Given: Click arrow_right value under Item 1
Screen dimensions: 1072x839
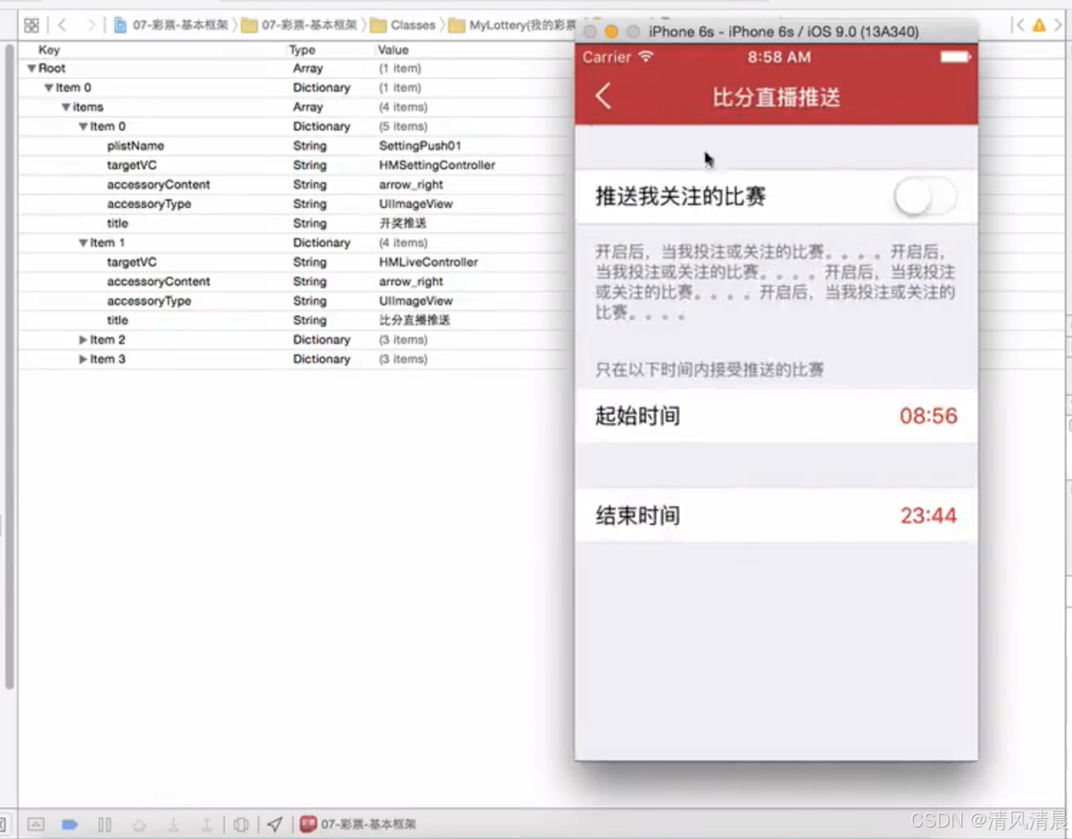Looking at the screenshot, I should (x=411, y=281).
